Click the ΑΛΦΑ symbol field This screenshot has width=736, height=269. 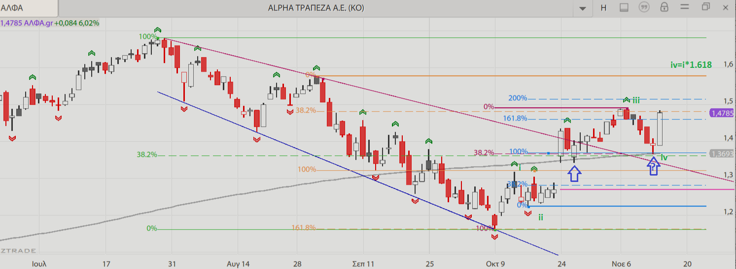point(29,8)
